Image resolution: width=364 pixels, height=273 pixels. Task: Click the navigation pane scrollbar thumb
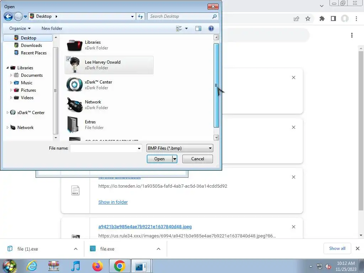tap(55, 91)
